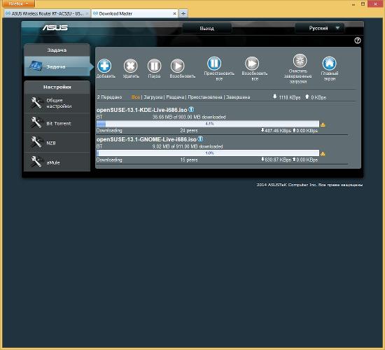Image resolution: width=385 pixels, height=350 pixels.
Task: Open the Firefox menu button
Action: (x=18, y=3)
